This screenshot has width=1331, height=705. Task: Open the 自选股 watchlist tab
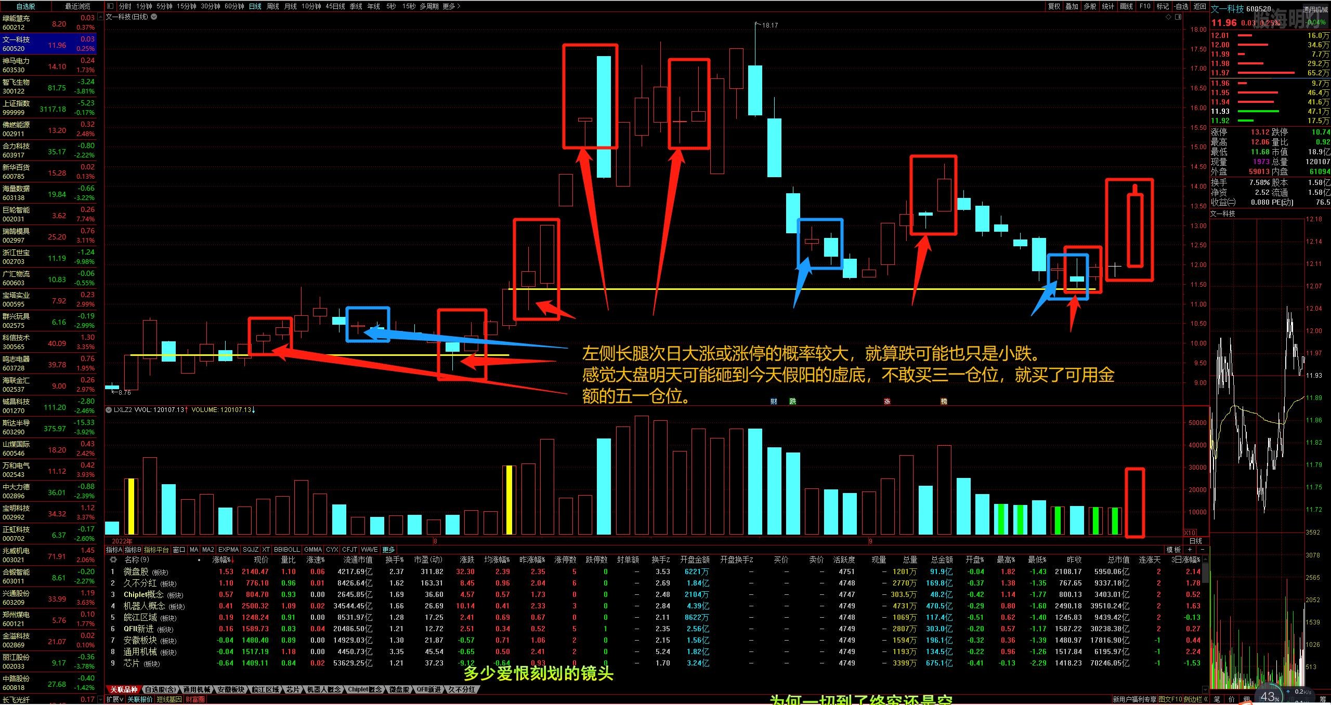tap(26, 6)
